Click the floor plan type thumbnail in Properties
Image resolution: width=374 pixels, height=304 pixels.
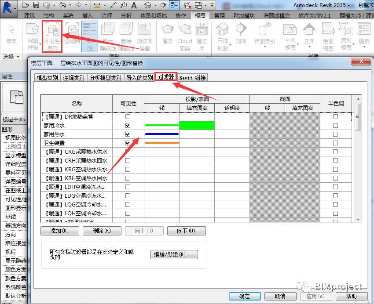(x=17, y=97)
